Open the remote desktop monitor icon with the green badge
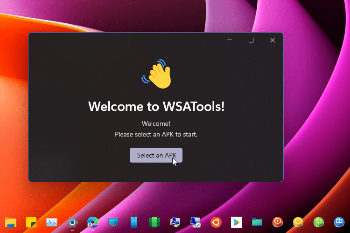The height and width of the screenshot is (233, 350). [x=196, y=222]
